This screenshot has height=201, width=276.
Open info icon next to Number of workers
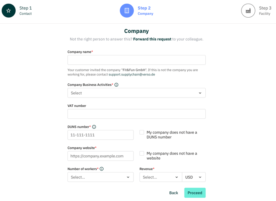click(x=101, y=169)
